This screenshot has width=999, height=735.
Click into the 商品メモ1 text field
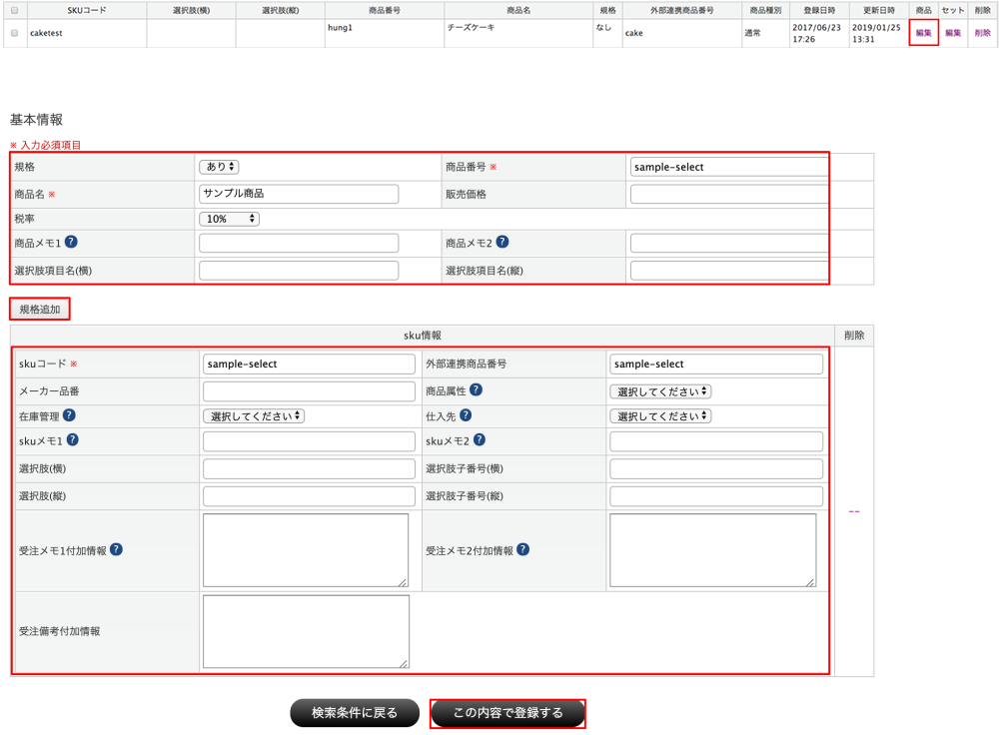coord(299,243)
